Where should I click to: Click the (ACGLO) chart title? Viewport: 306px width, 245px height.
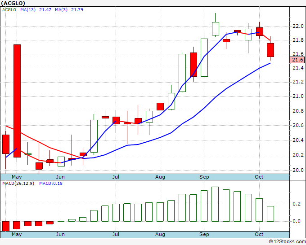pos(13,3)
